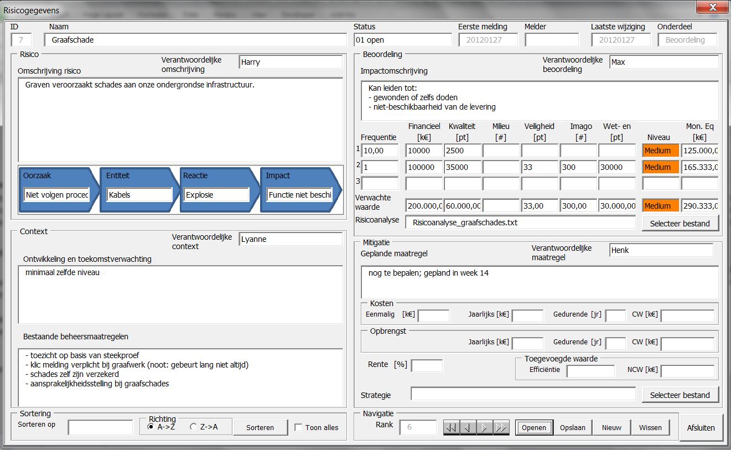The width and height of the screenshot is (731, 450).
Task: Click the Bestaande beheersmaatregelen text area
Action: coord(180,377)
